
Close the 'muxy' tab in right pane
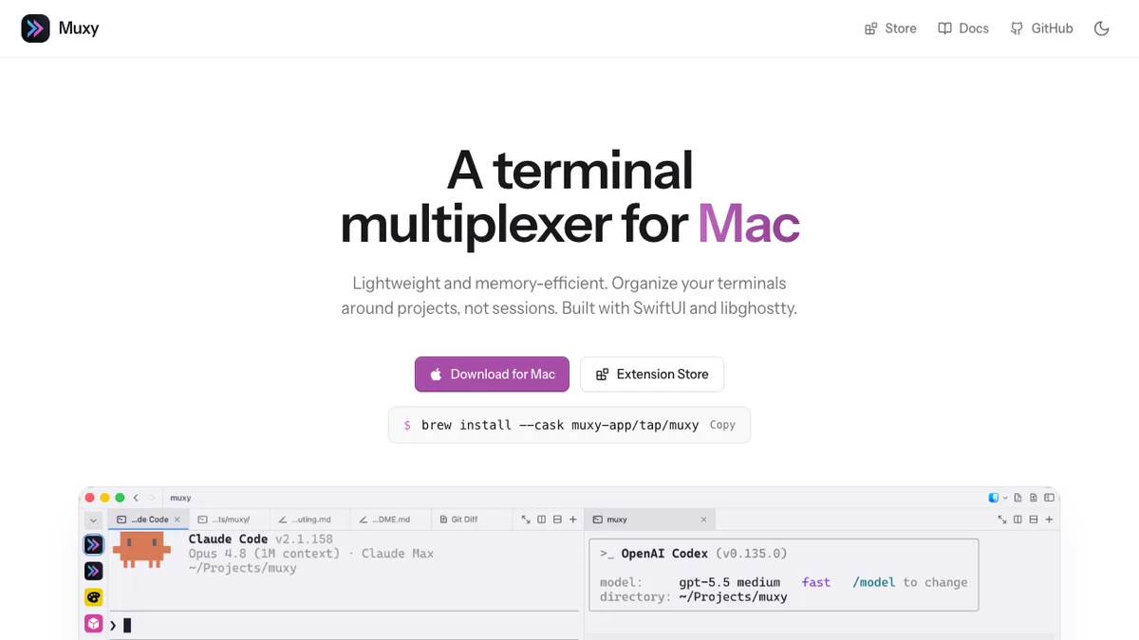pyautogui.click(x=704, y=520)
